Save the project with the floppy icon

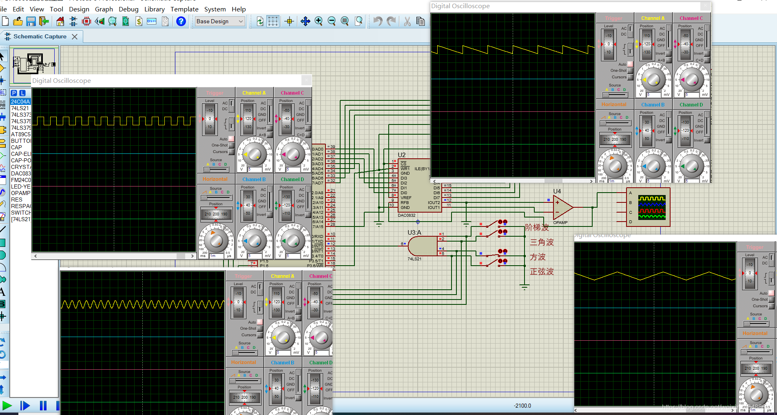click(x=31, y=21)
